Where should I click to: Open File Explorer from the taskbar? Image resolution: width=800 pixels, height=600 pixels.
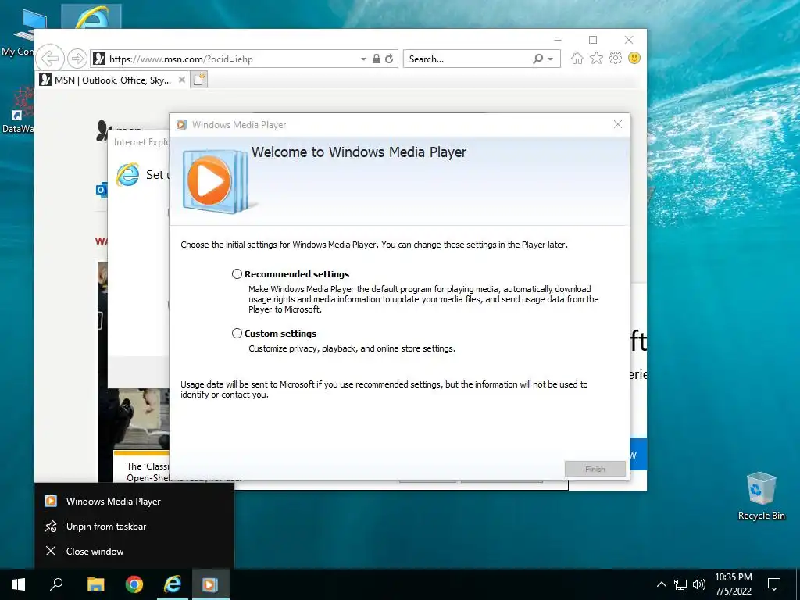point(95,584)
